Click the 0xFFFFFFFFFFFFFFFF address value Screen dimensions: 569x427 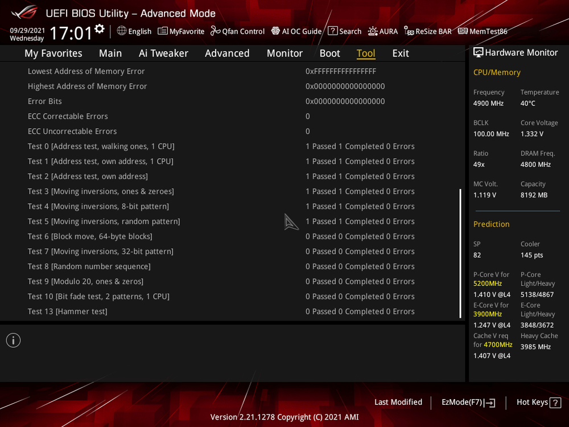point(341,71)
